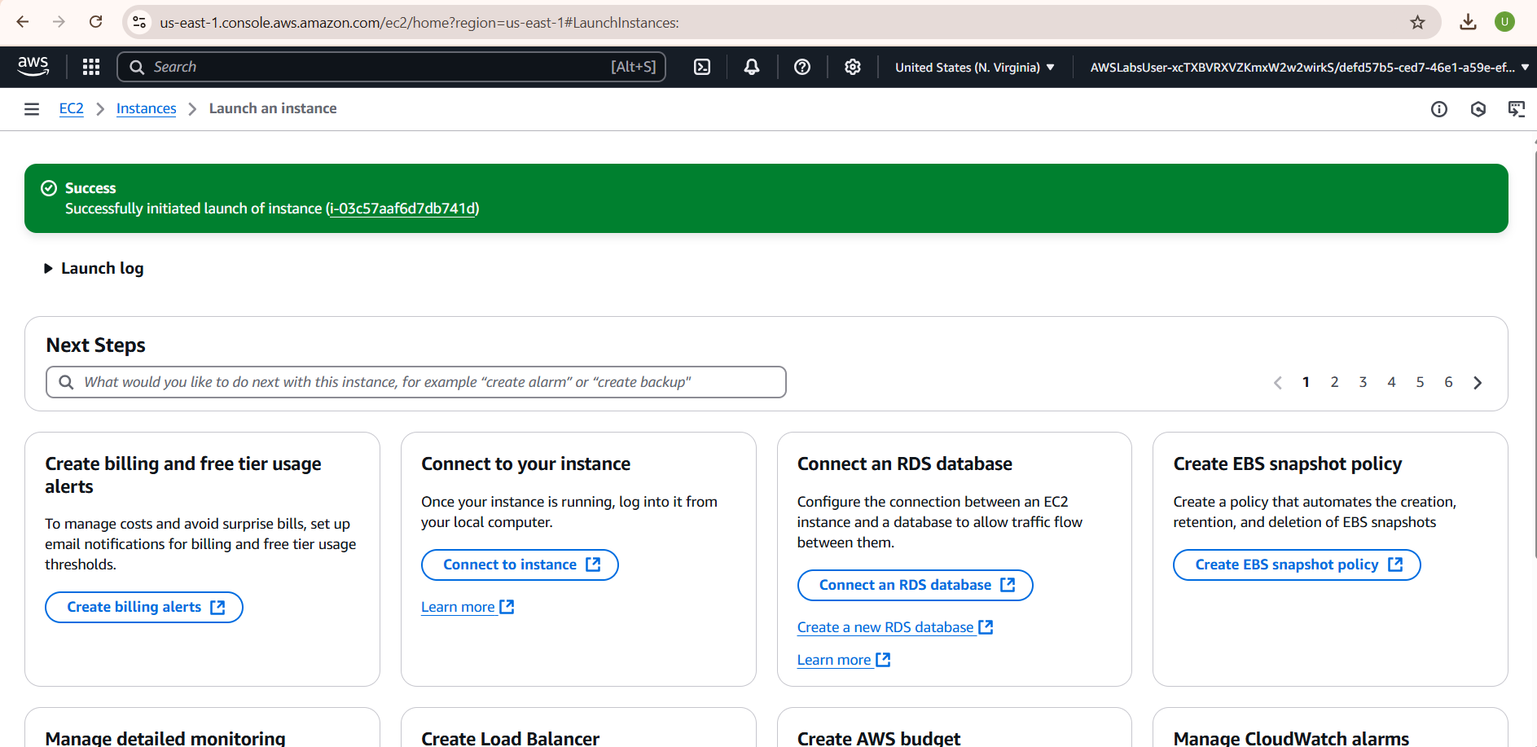The width and height of the screenshot is (1537, 747).
Task: Click external link icon beside Connect card Learn more
Action: [x=507, y=607]
